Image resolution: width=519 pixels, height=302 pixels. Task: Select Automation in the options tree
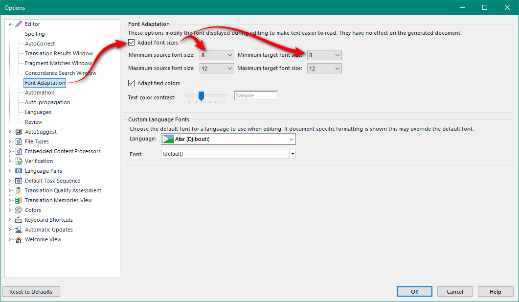click(40, 93)
